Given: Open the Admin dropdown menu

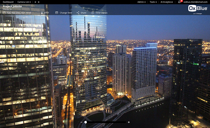Looking at the screenshot, I should click(141, 2).
